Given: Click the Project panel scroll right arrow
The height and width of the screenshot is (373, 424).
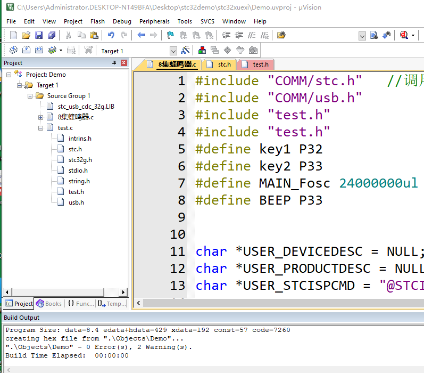Looking at the screenshot, I should pos(123,293).
